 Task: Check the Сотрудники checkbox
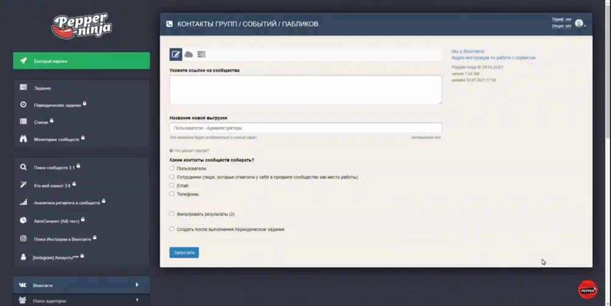pyautogui.click(x=172, y=177)
